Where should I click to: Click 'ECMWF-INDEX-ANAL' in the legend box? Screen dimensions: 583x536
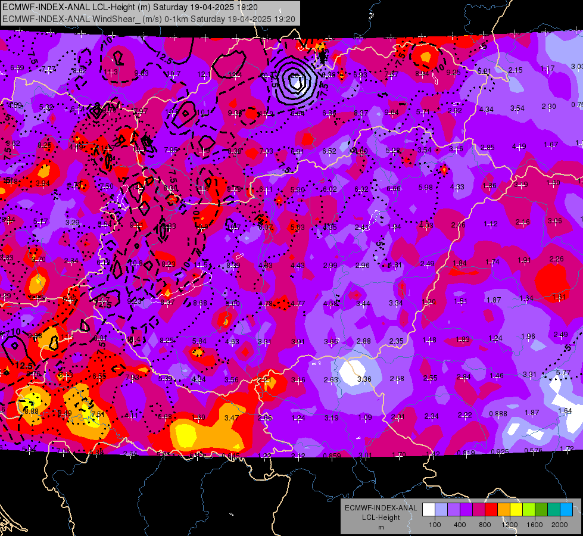coord(381,508)
